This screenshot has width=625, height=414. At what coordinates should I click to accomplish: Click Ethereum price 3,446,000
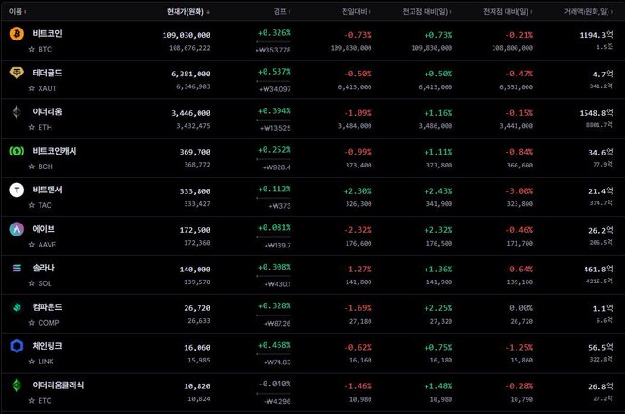click(x=190, y=113)
